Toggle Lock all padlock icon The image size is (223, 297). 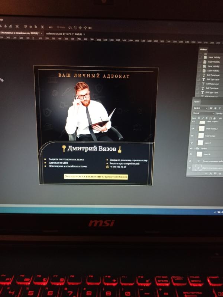[214, 118]
